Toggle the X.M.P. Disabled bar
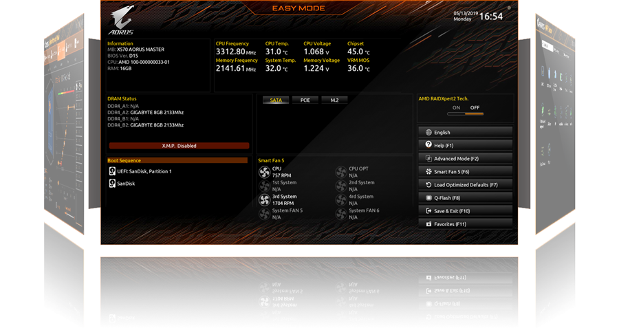This screenshot has height=328, width=619. coord(179,146)
